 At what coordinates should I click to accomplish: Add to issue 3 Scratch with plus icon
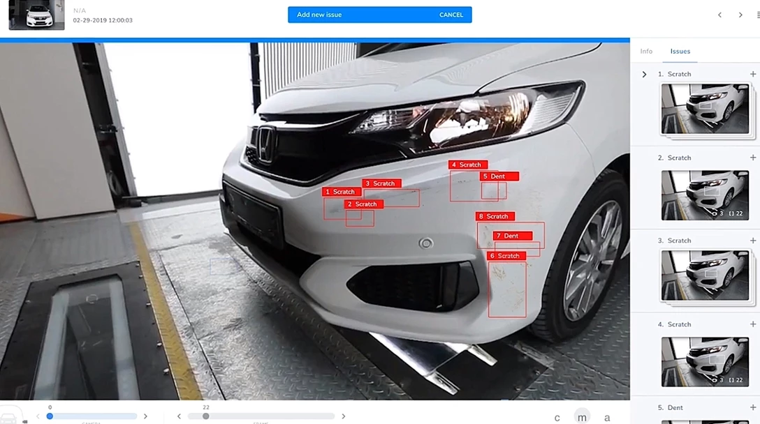[x=753, y=241]
